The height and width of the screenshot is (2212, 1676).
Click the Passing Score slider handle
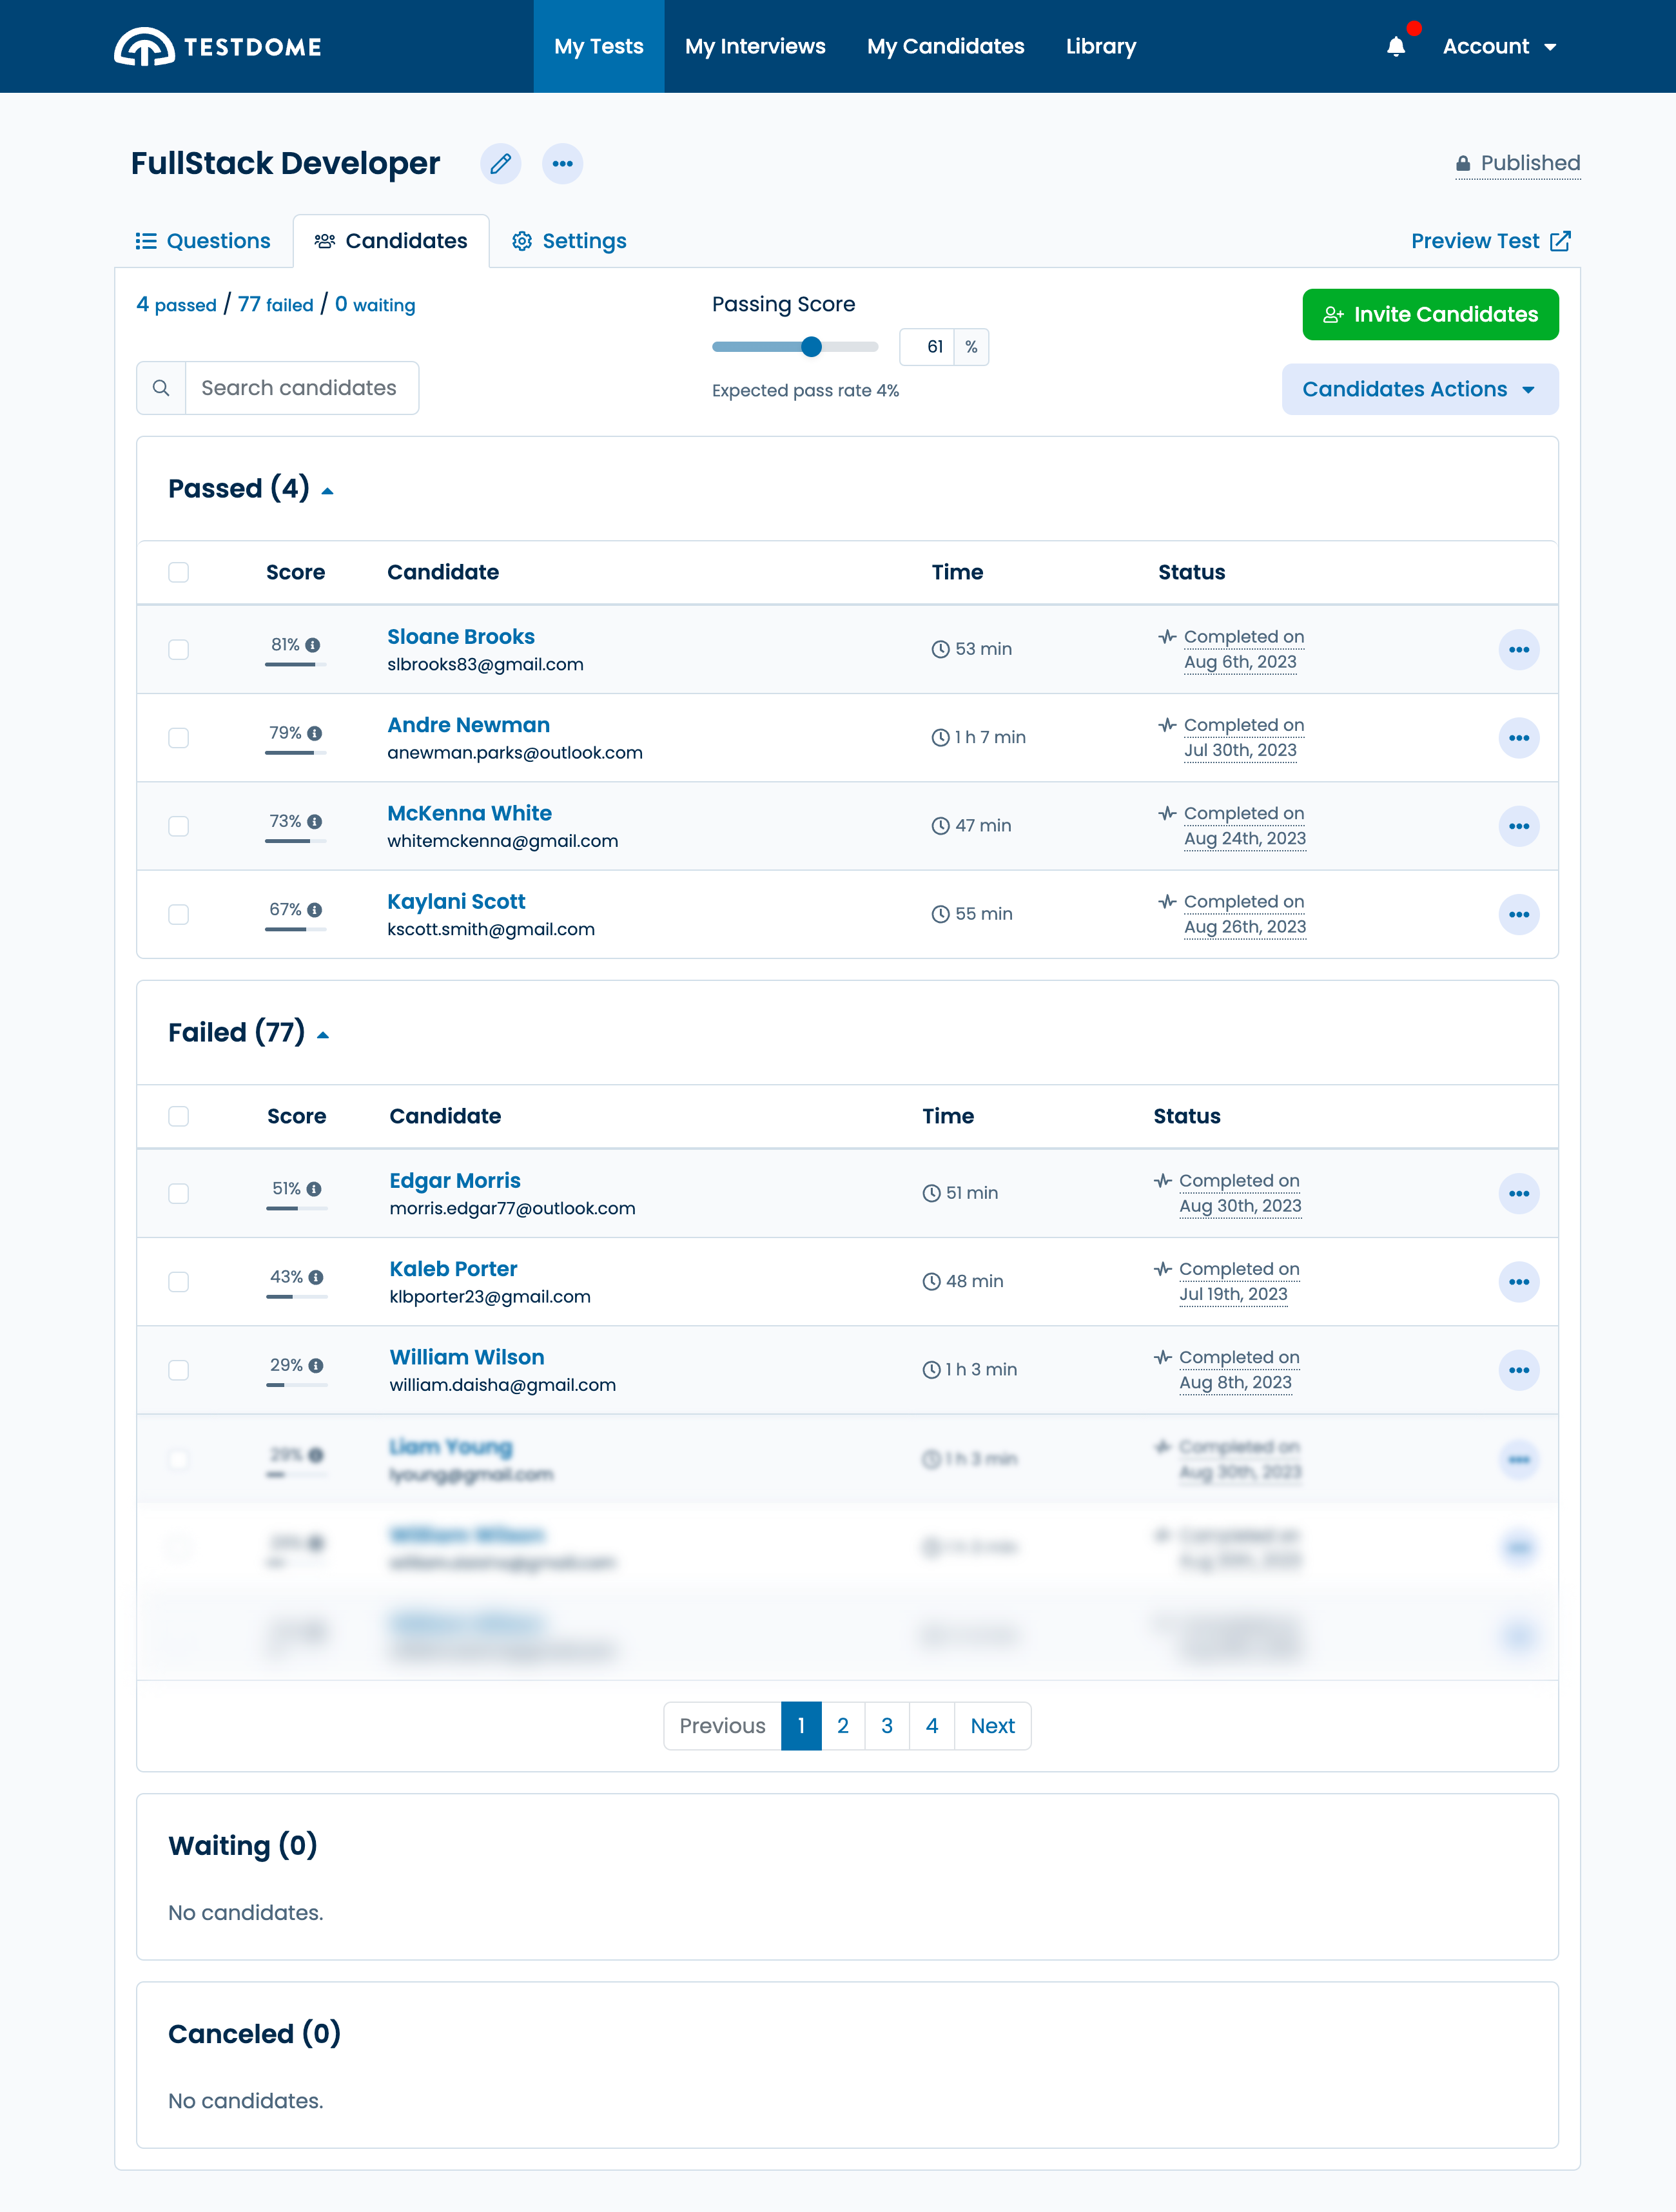[811, 347]
